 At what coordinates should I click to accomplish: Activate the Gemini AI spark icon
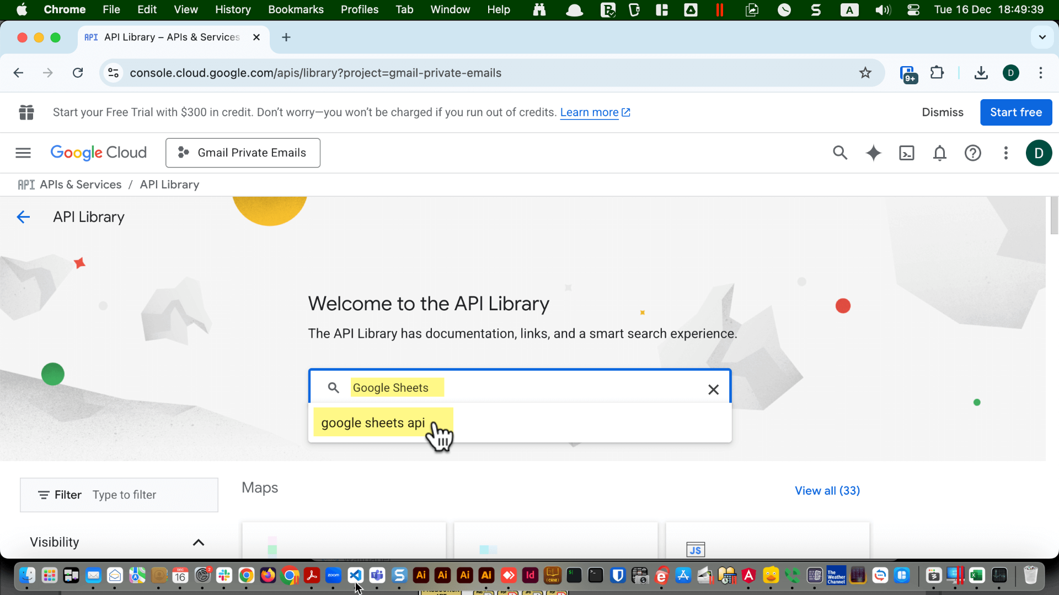[x=873, y=153]
